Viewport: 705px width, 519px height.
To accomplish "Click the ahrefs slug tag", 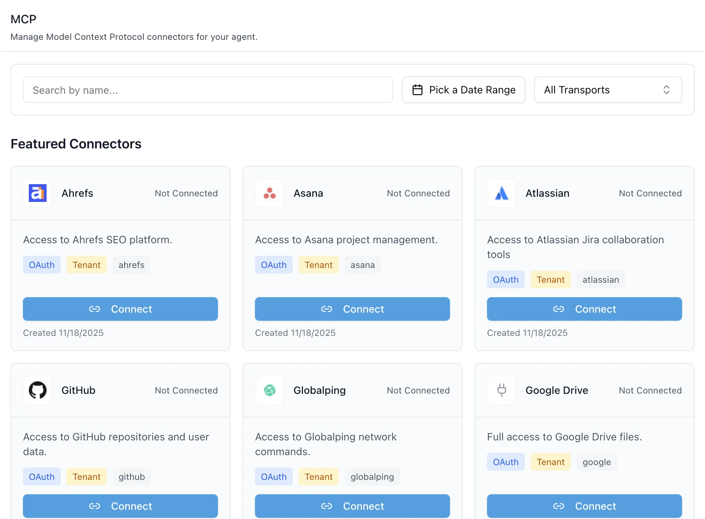I will tap(132, 265).
